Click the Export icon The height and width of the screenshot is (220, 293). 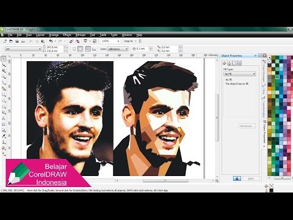(78, 42)
